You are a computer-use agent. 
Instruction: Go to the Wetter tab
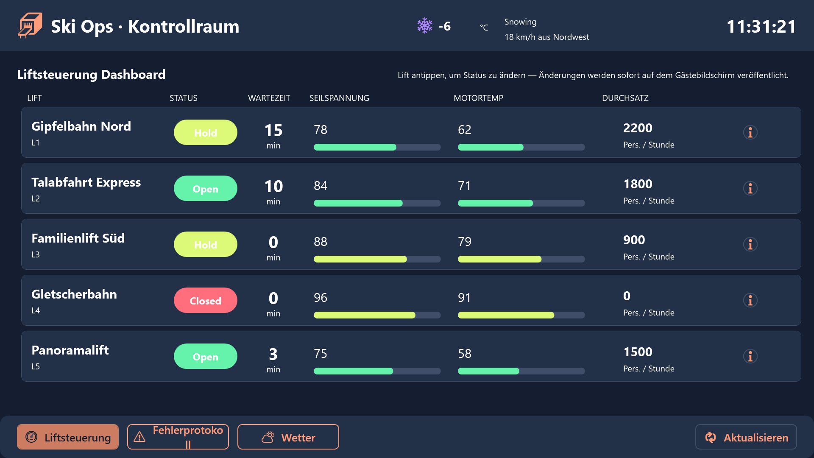pos(288,437)
